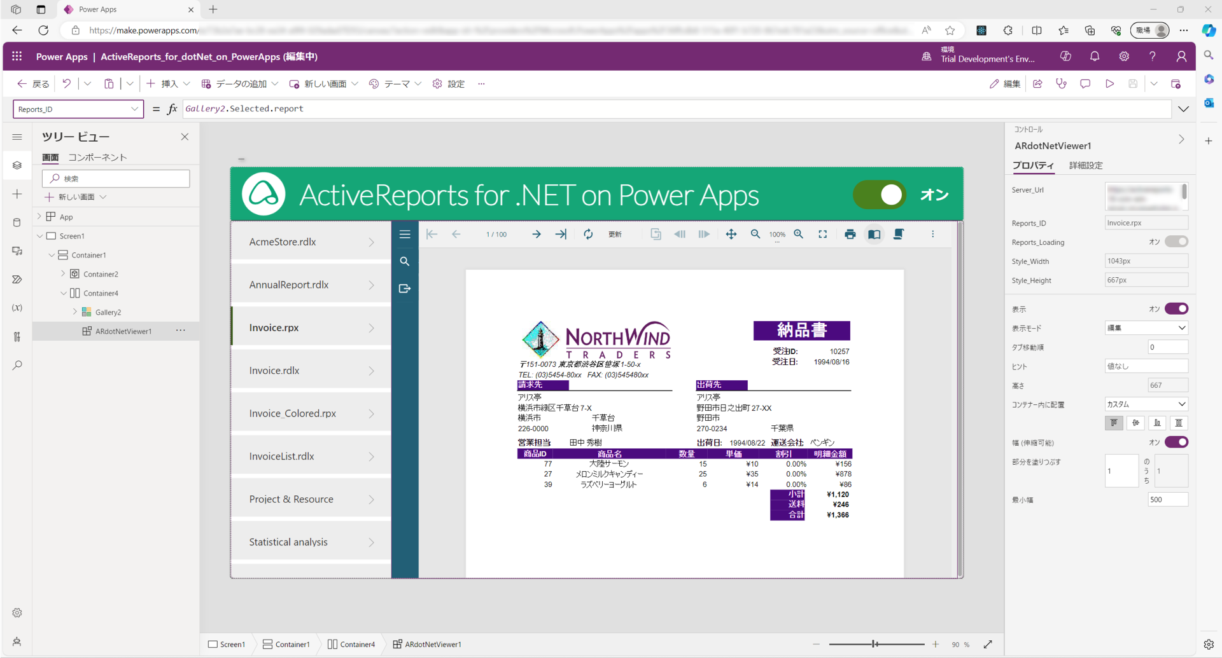1222x658 pixels.
Task: Click the paste clipboard icon
Action: pos(109,83)
